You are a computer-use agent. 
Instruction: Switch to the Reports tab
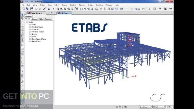(48, 19)
